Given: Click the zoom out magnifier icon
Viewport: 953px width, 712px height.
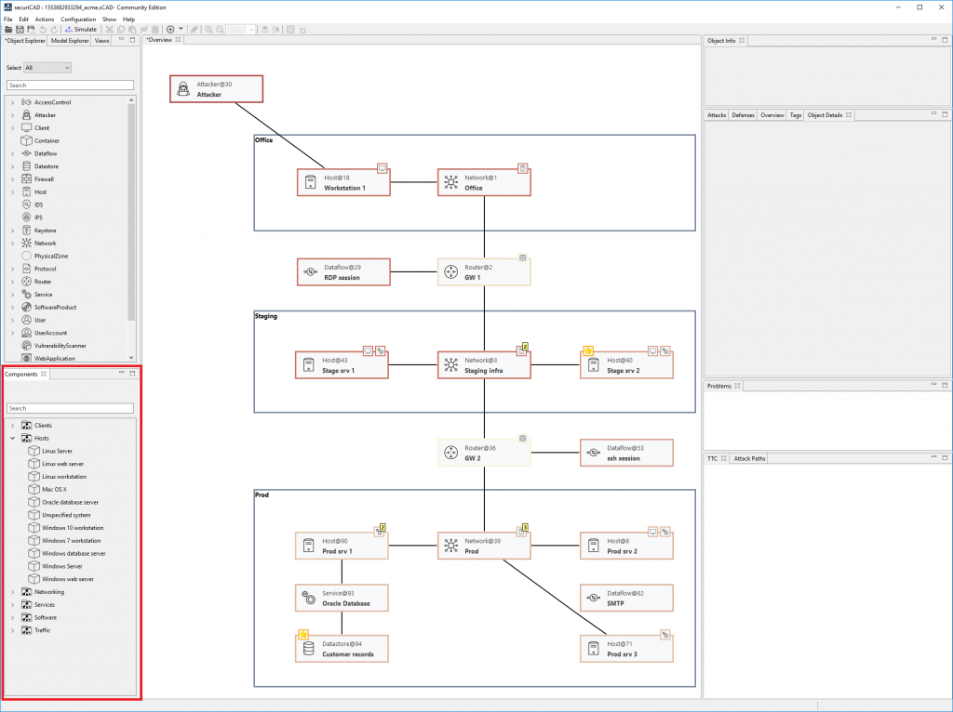Looking at the screenshot, I should 220,29.
